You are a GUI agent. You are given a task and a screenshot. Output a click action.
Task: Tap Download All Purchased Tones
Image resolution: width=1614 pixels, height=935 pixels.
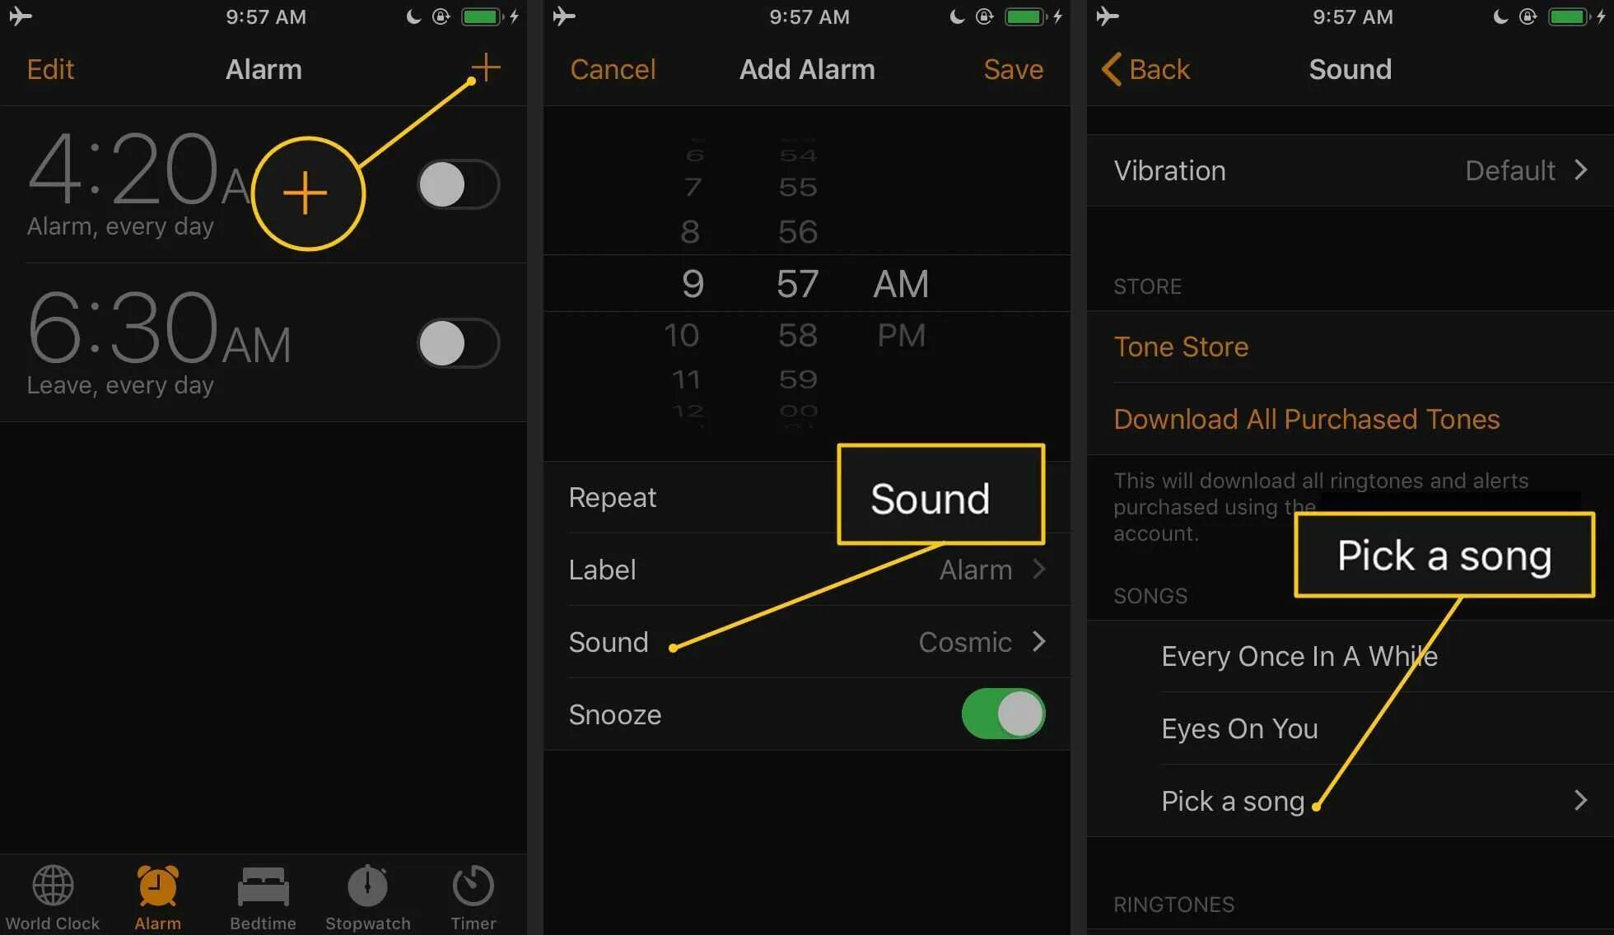click(1307, 417)
